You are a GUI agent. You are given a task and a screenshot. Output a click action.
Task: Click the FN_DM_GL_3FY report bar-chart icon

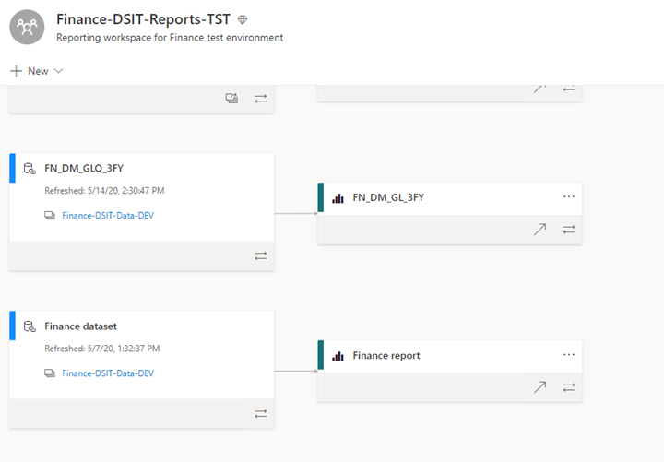tap(338, 197)
